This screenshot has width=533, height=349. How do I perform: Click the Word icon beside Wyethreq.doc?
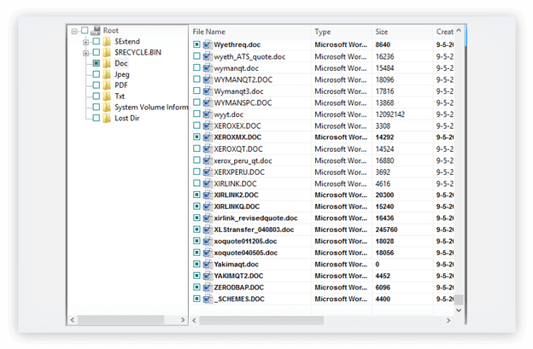click(207, 44)
